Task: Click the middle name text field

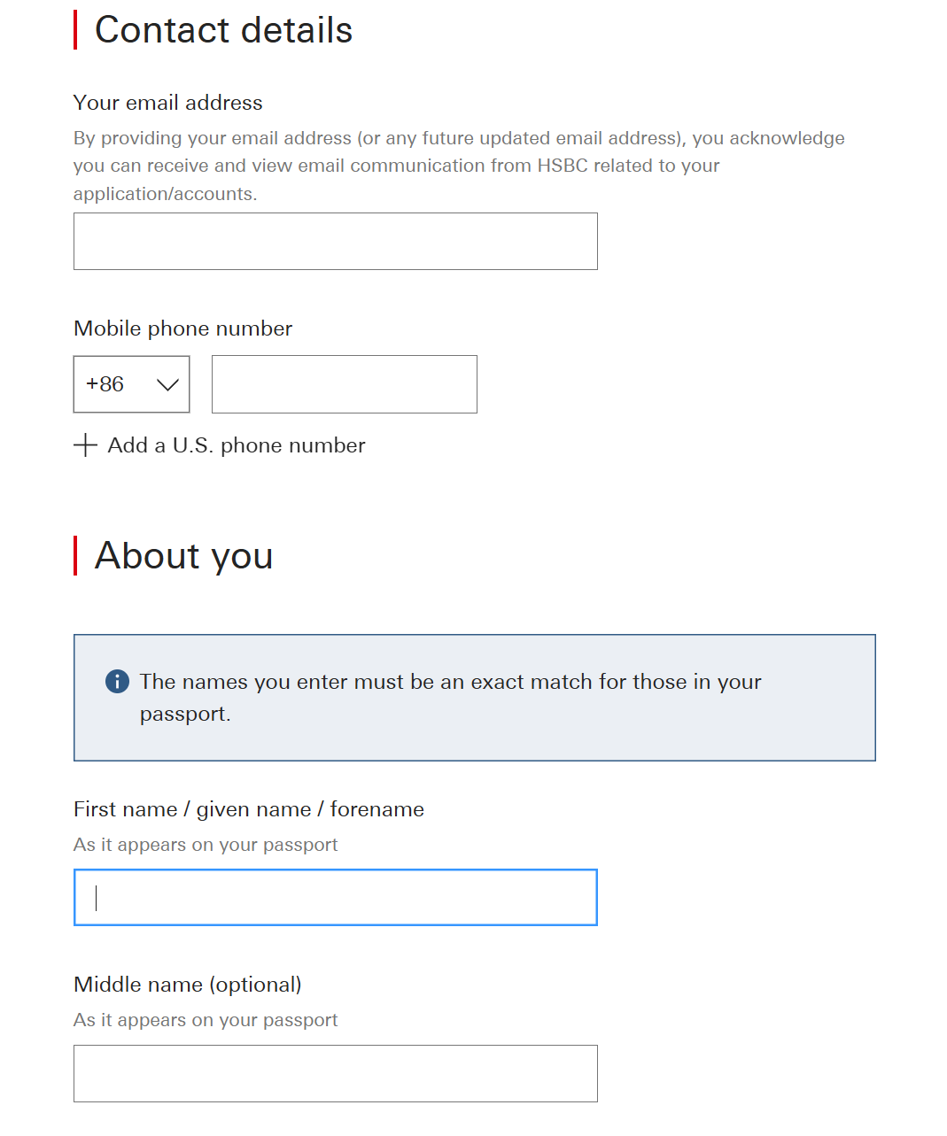Action: 335,1073
